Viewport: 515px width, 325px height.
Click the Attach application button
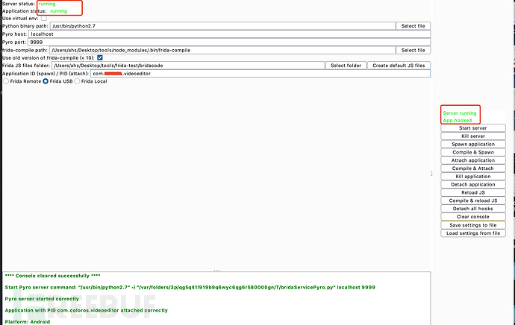point(472,160)
